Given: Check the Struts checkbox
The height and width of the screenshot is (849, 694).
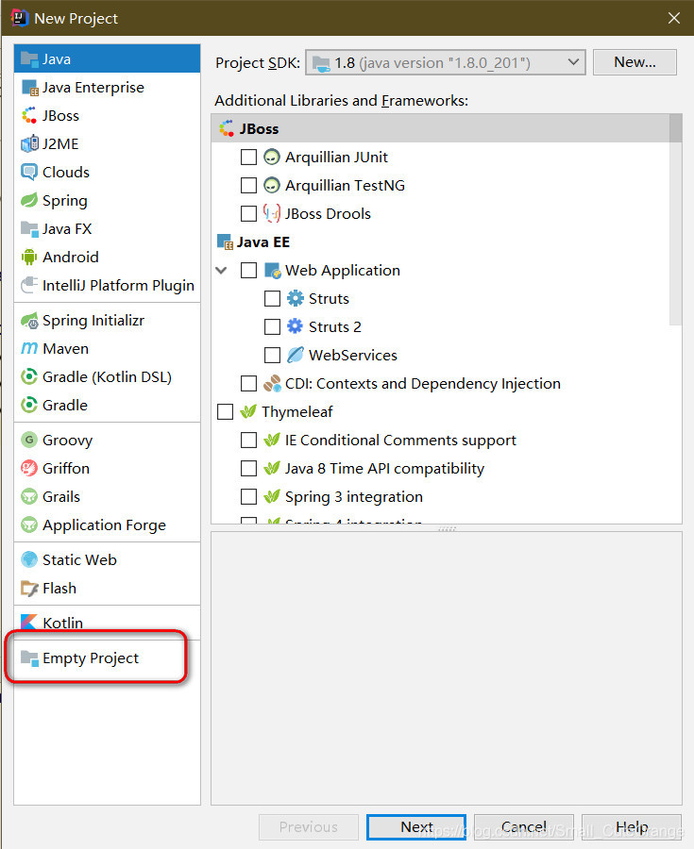Looking at the screenshot, I should 272,298.
